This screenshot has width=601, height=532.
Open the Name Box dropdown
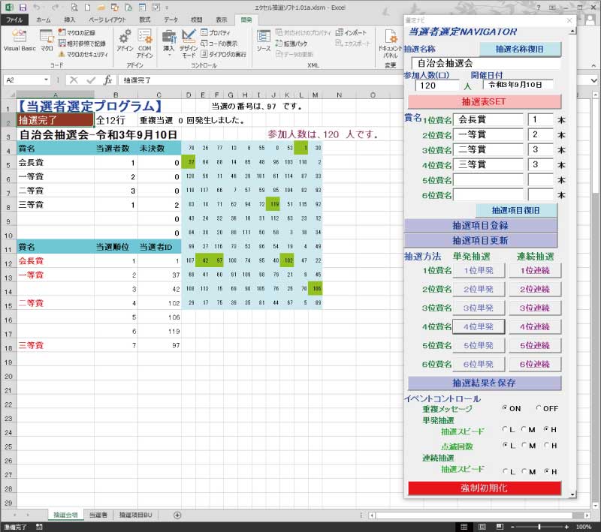(47, 80)
